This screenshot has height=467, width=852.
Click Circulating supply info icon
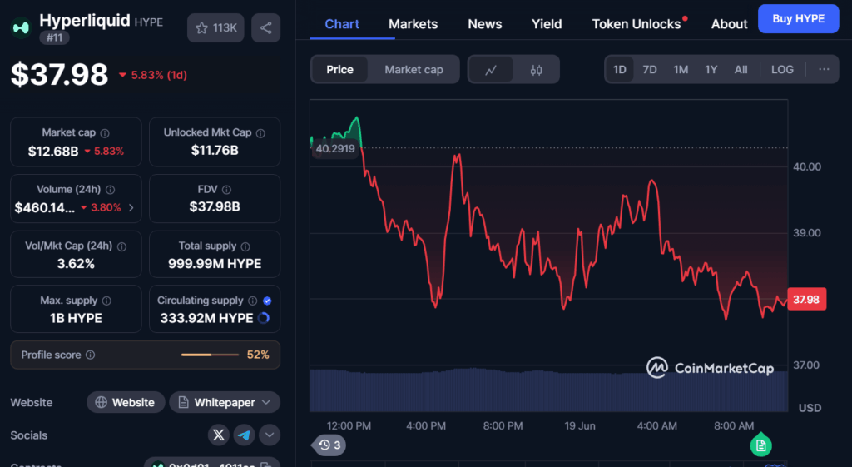(x=253, y=301)
